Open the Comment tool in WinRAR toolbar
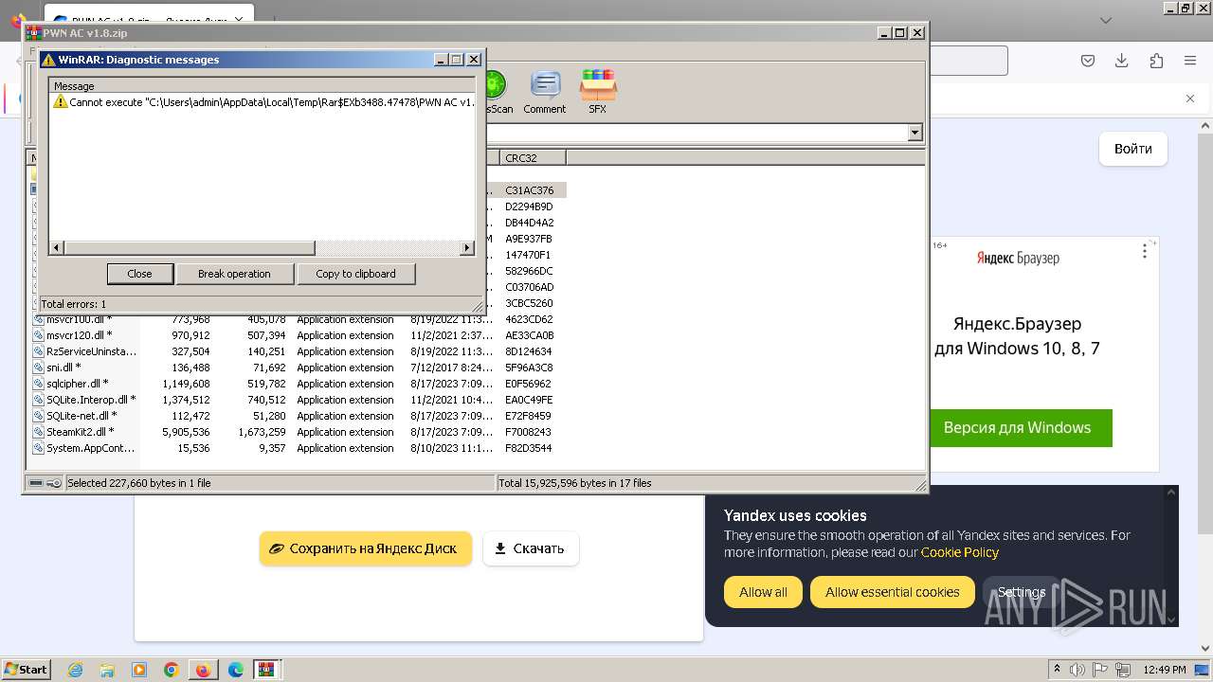The image size is (1213, 682). (544, 92)
